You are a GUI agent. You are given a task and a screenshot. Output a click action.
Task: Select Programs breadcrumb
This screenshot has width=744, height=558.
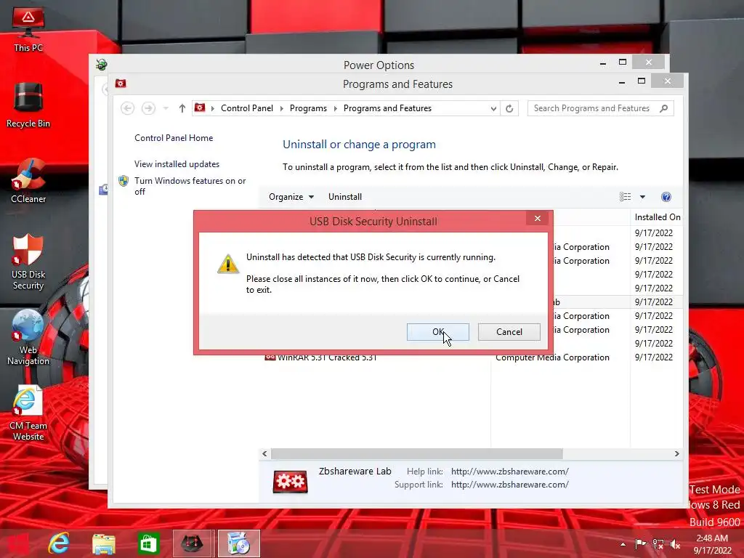coord(308,108)
